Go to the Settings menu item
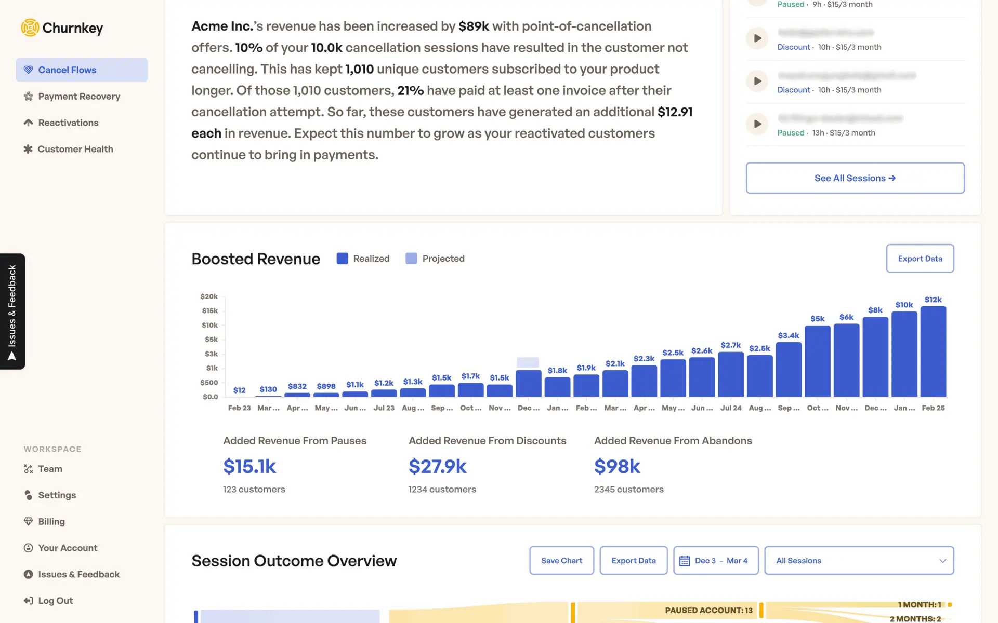This screenshot has width=998, height=623. click(x=57, y=495)
